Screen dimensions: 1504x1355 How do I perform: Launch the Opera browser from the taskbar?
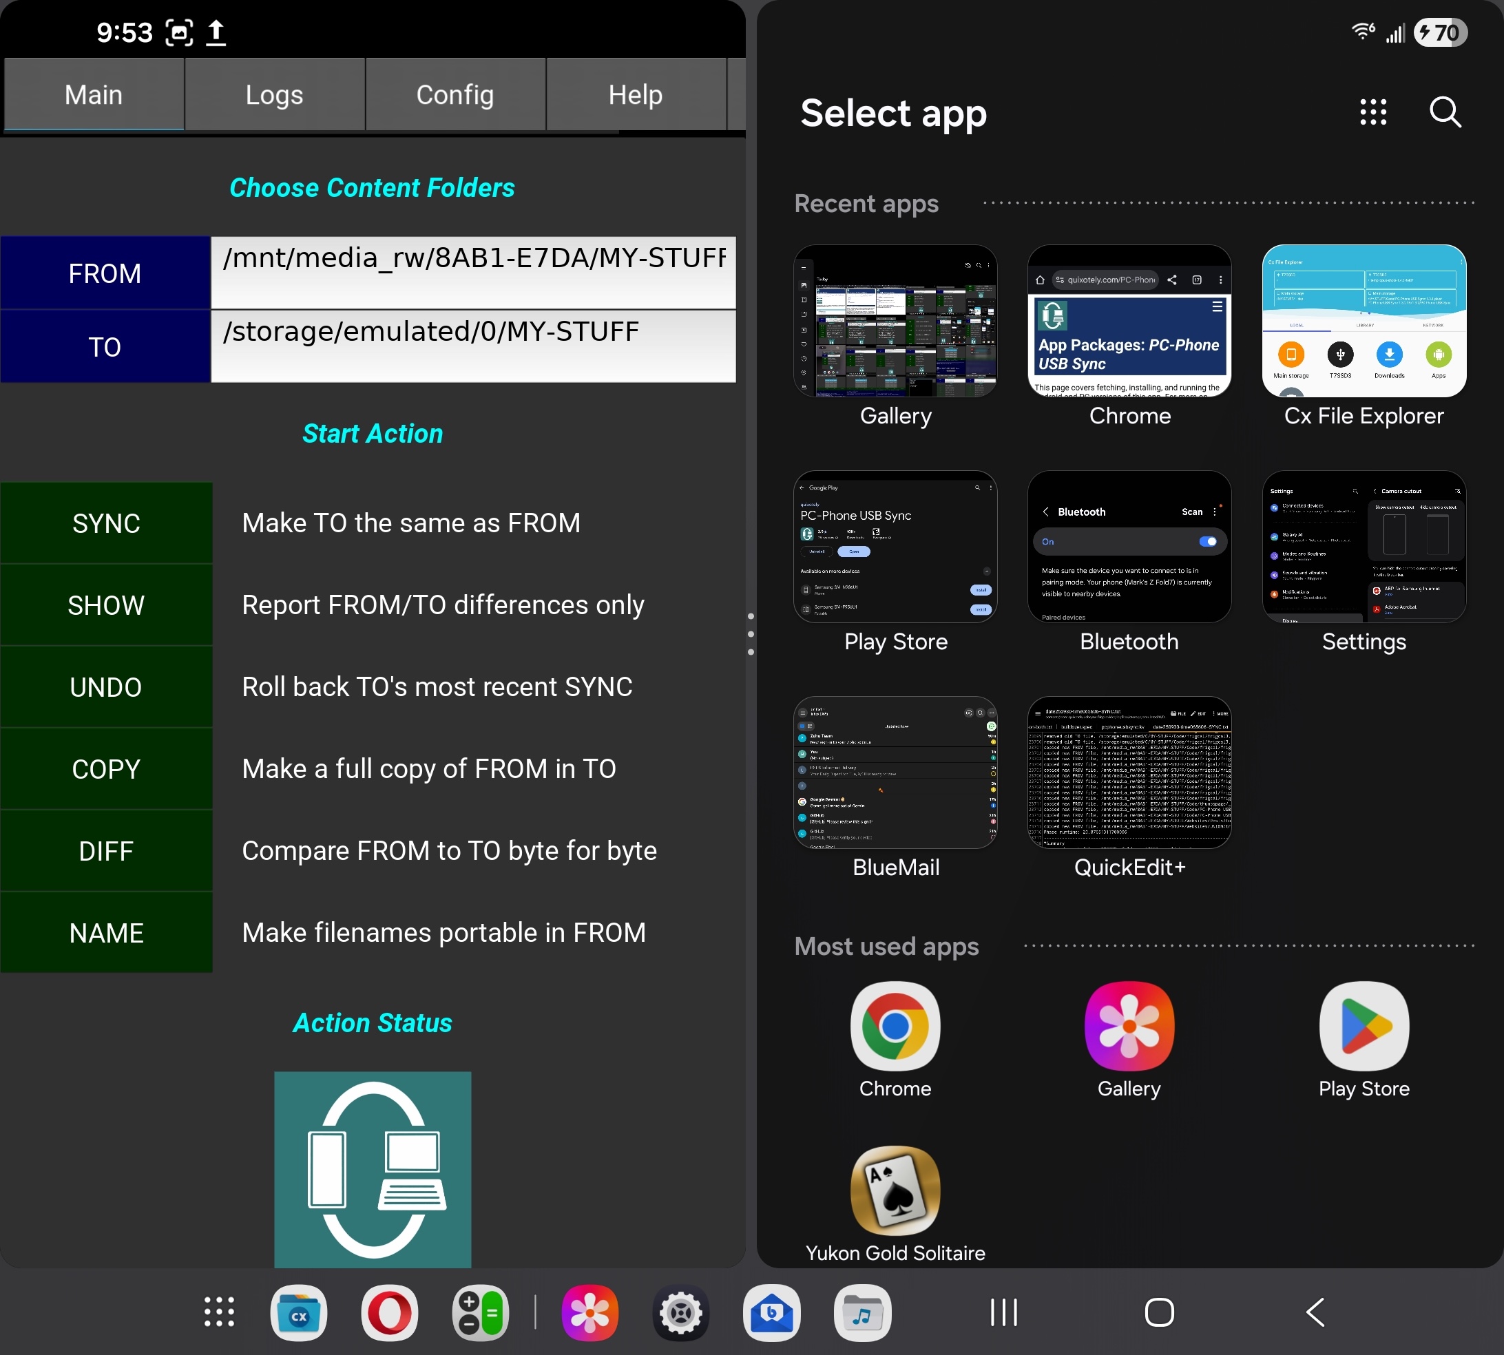[389, 1312]
